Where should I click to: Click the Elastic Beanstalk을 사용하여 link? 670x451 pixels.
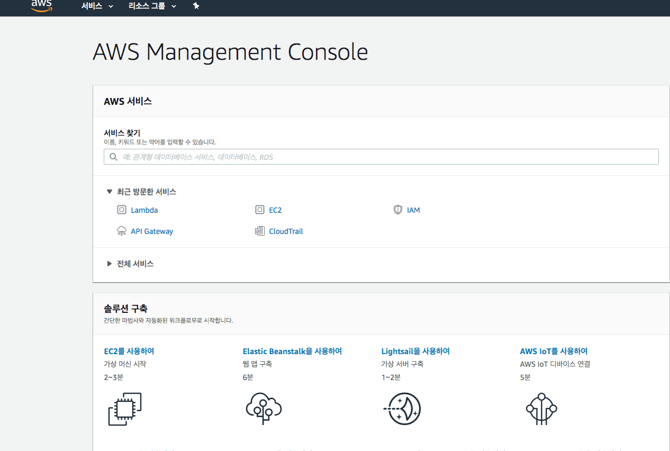(x=292, y=351)
